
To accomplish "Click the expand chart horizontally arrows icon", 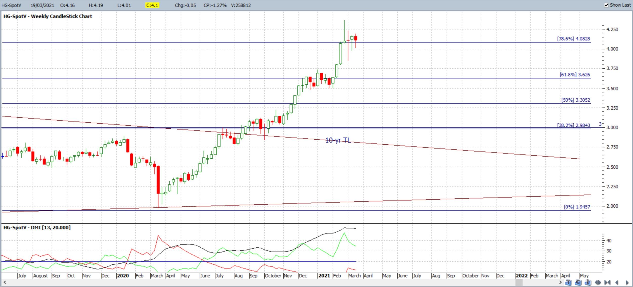I will [598, 282].
